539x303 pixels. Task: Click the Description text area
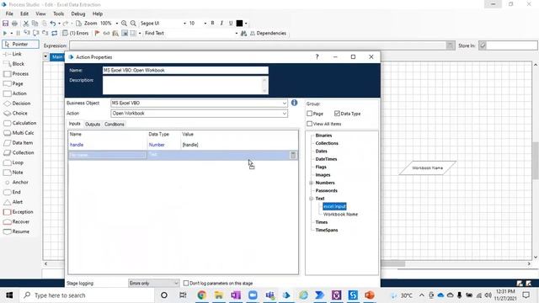click(x=185, y=85)
